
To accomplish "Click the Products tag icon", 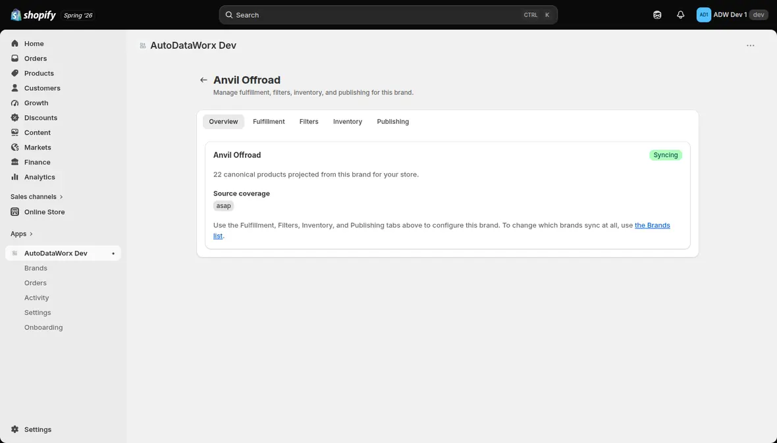I will (x=15, y=73).
